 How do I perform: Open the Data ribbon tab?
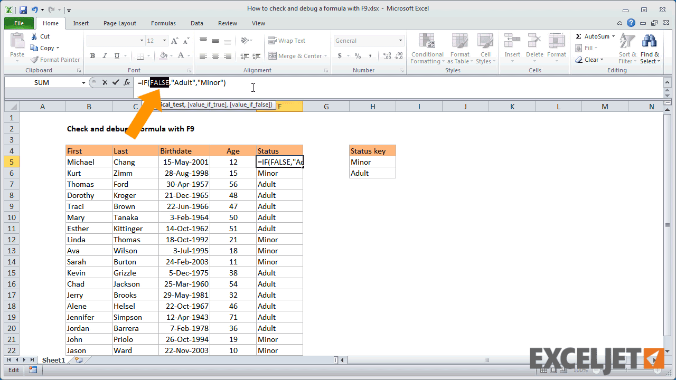[x=196, y=23]
